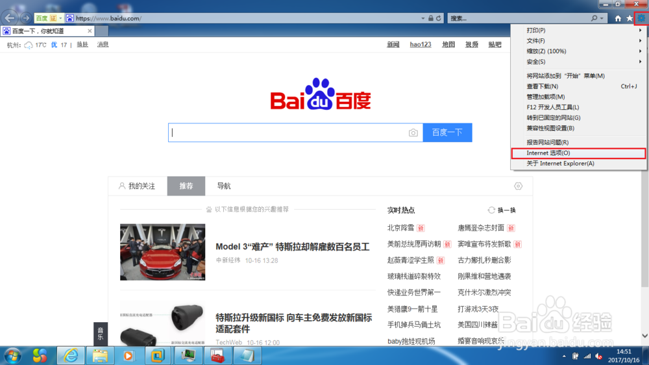
Task: Open the file explorer folder on the taskbar
Action: click(100, 356)
